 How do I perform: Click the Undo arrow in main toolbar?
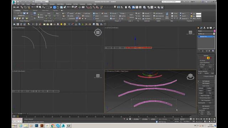tap(14, 7)
